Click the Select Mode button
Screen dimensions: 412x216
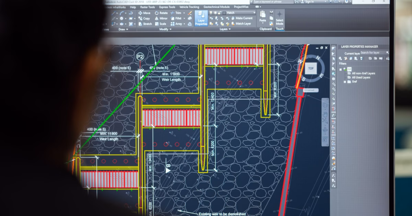[x=279, y=19]
